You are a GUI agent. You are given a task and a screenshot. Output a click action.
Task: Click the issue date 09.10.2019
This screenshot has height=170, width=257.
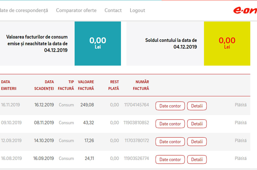[11, 123]
